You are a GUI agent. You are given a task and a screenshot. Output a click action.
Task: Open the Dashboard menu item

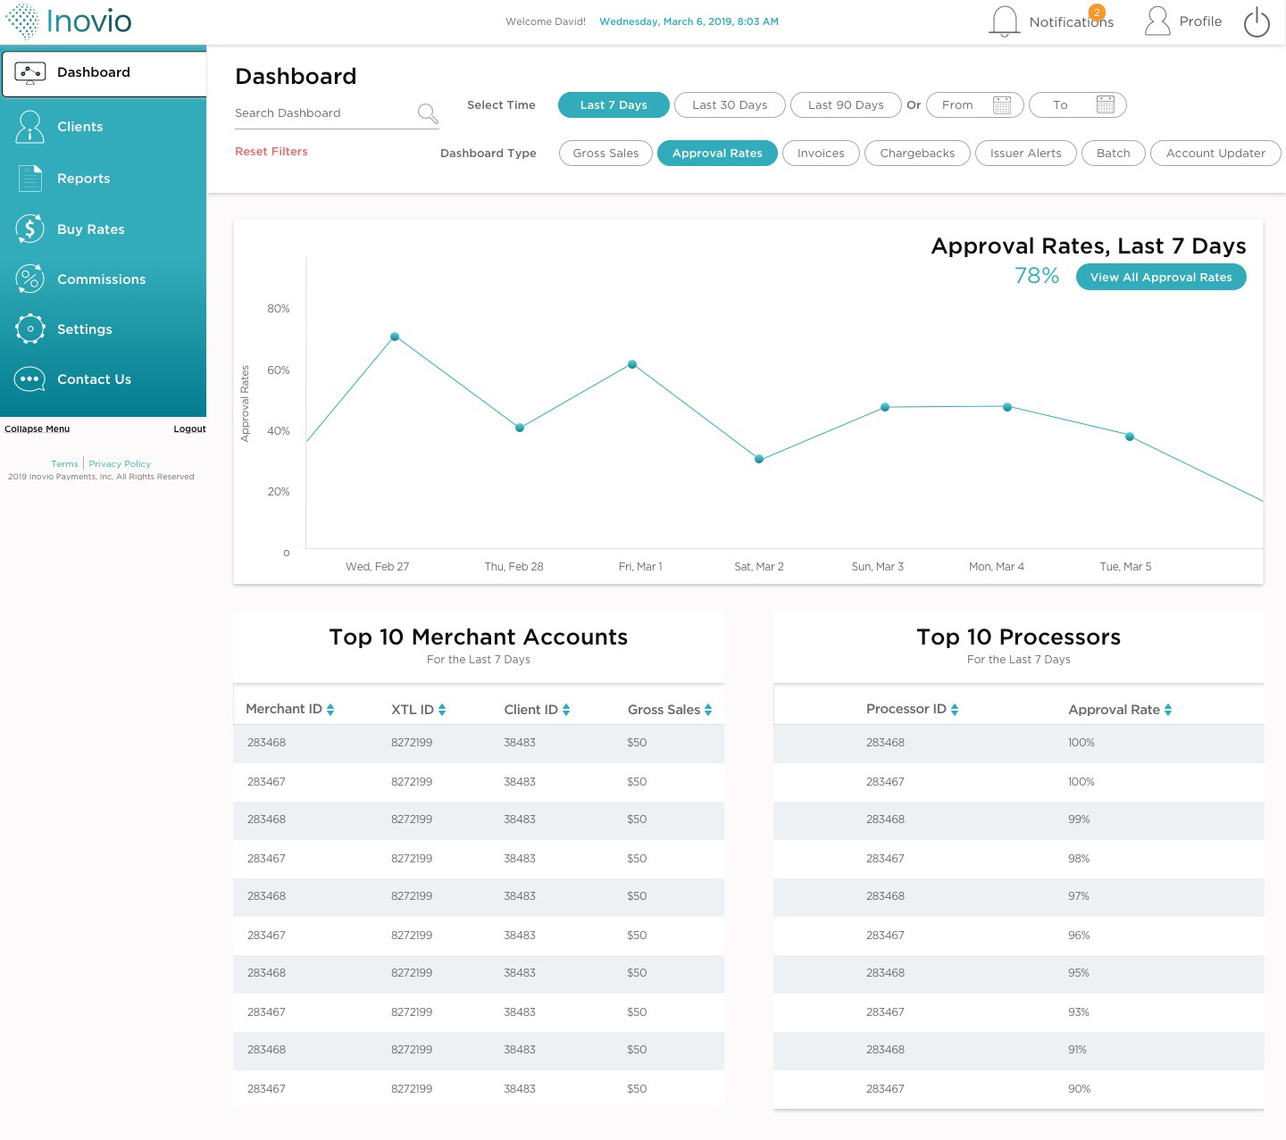pyautogui.click(x=104, y=73)
